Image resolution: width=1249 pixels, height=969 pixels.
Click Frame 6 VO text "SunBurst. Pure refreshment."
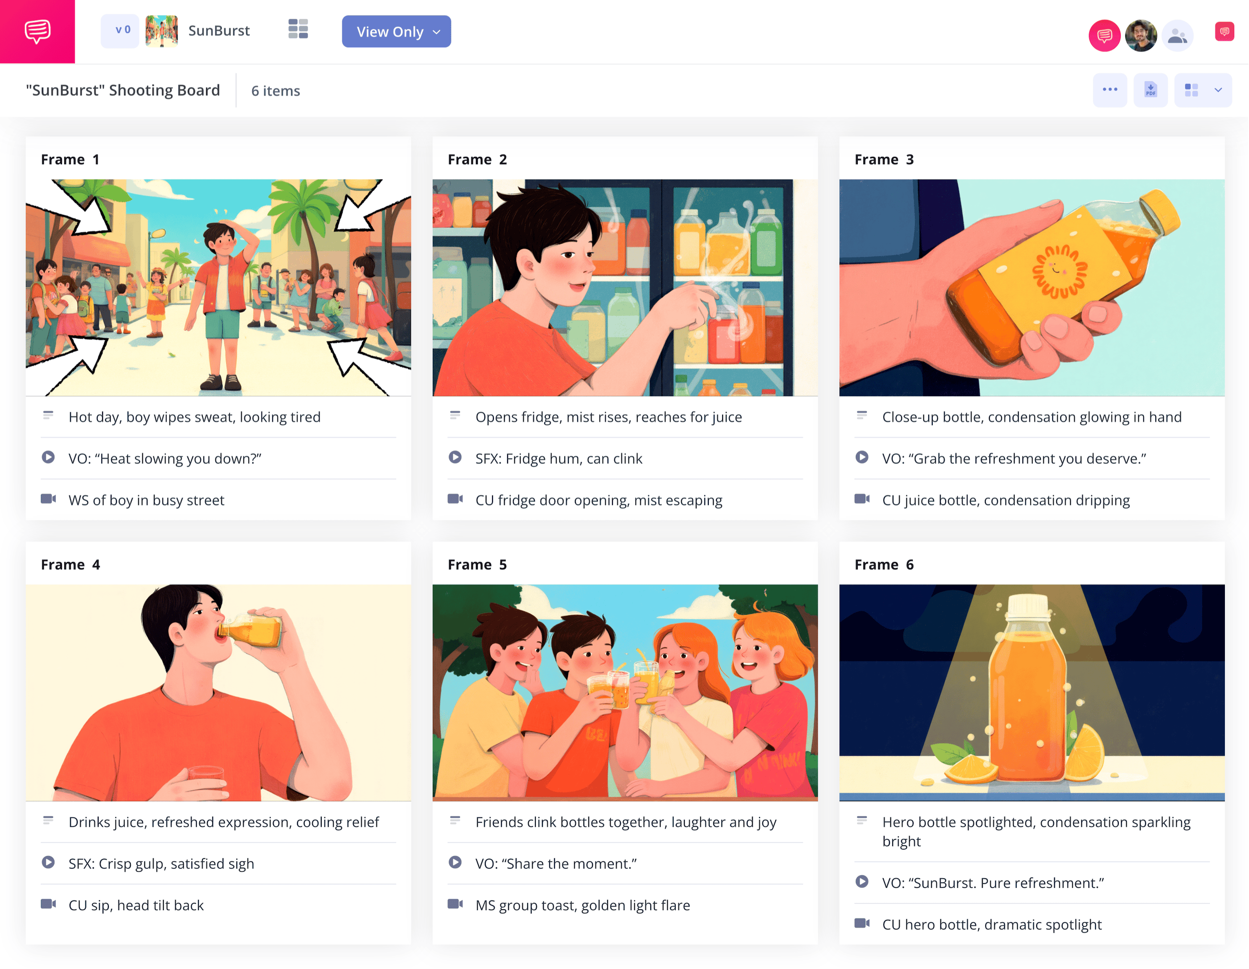click(993, 882)
